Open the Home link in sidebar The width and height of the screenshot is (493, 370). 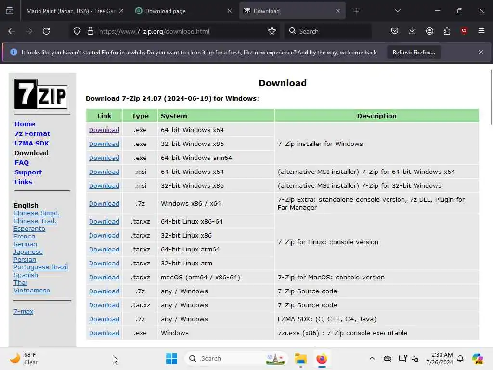click(25, 124)
